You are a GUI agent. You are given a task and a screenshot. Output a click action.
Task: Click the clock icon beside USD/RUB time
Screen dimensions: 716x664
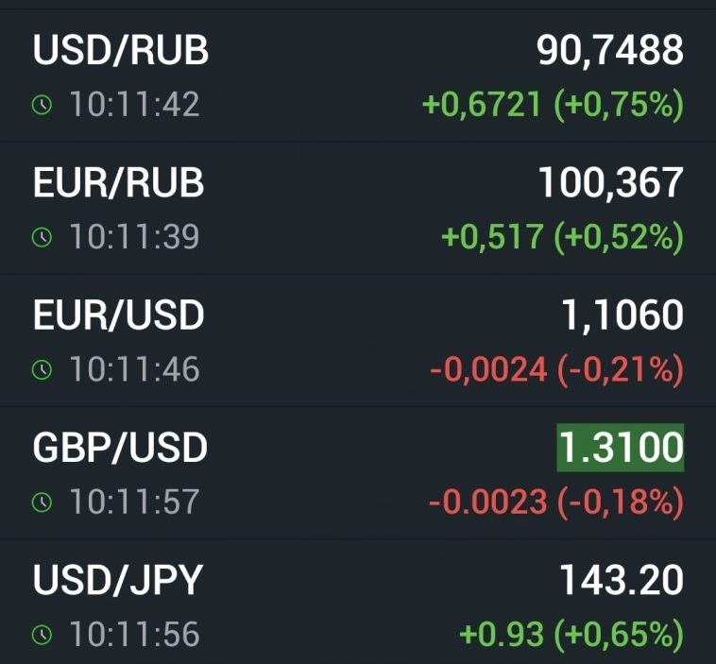(42, 105)
